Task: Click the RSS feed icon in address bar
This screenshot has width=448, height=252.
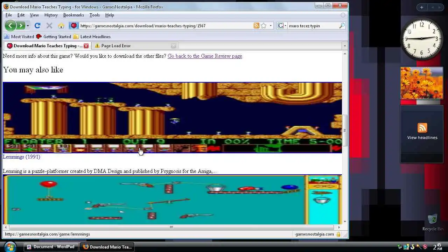Action: pos(257,26)
